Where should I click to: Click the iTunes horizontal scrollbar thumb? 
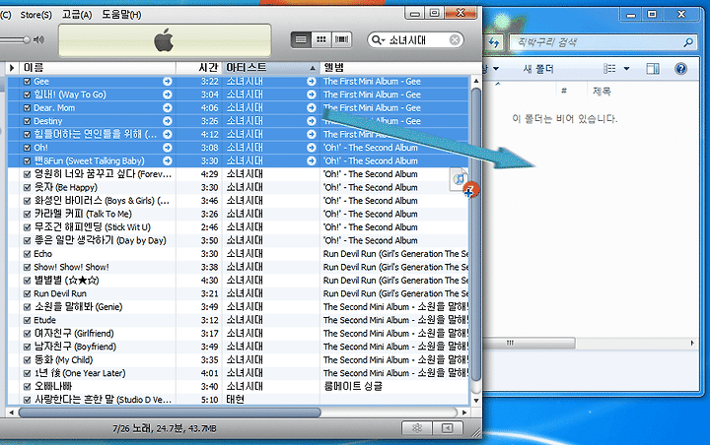tap(170, 413)
